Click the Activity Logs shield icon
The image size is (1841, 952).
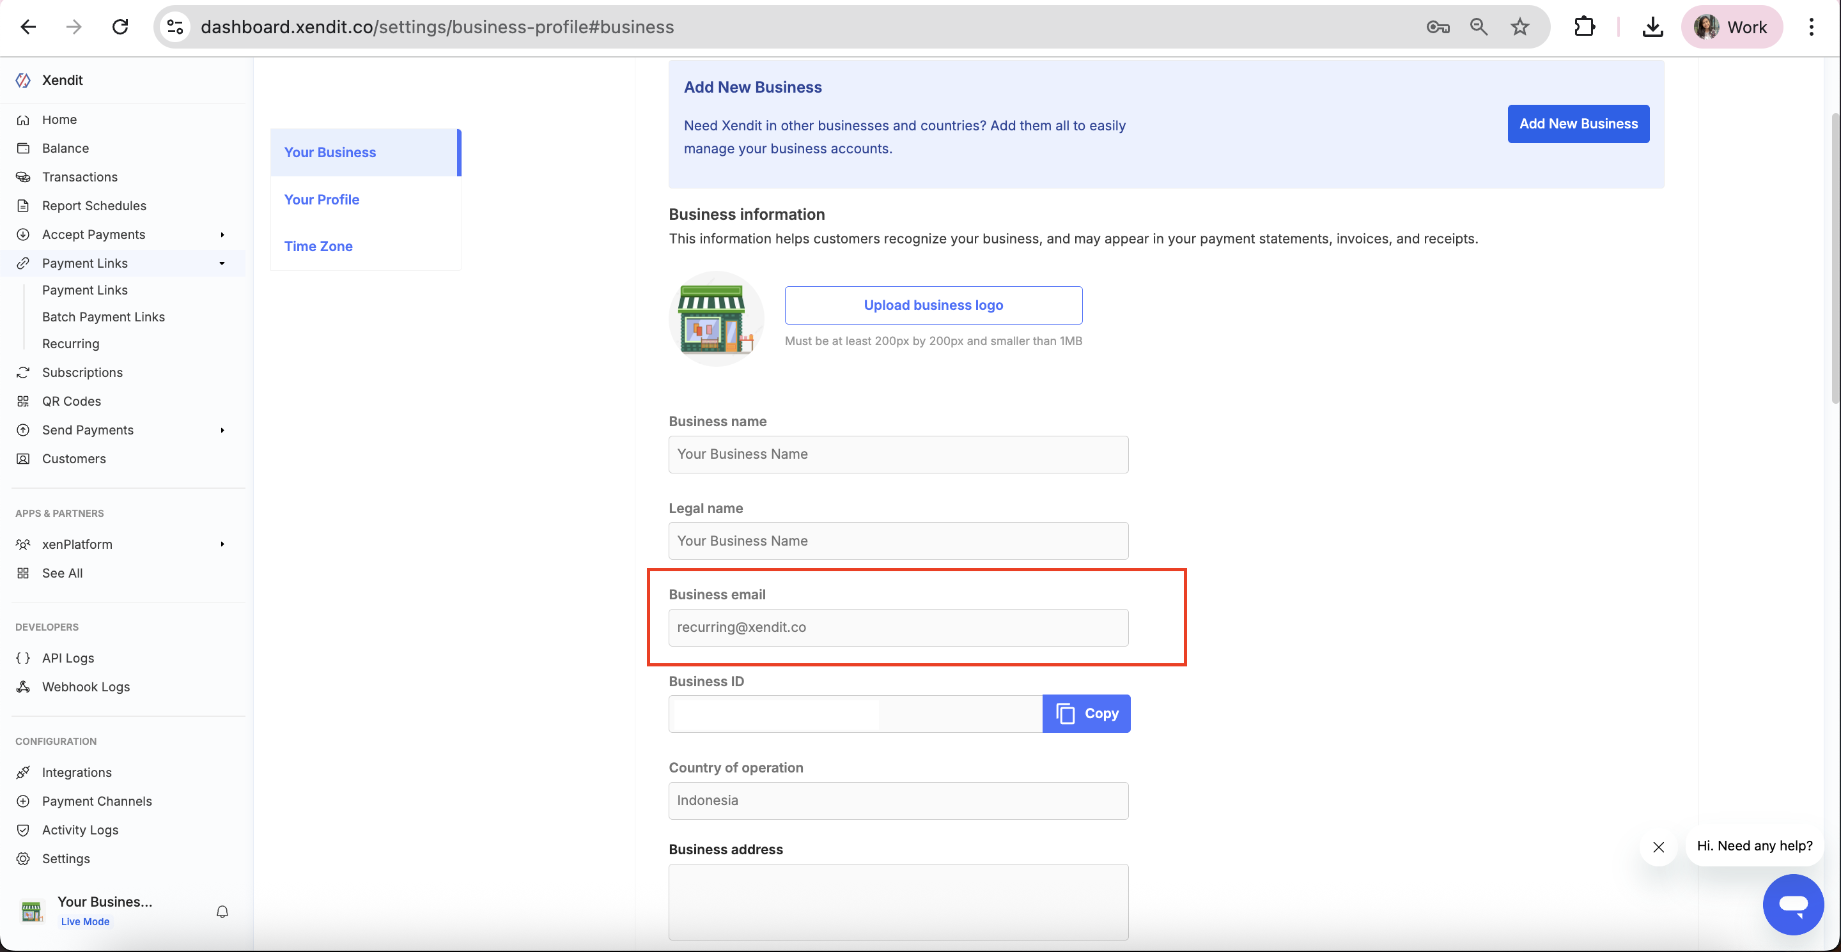click(x=23, y=830)
